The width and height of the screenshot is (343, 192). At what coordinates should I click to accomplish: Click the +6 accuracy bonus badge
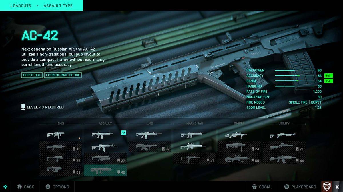[x=329, y=76]
